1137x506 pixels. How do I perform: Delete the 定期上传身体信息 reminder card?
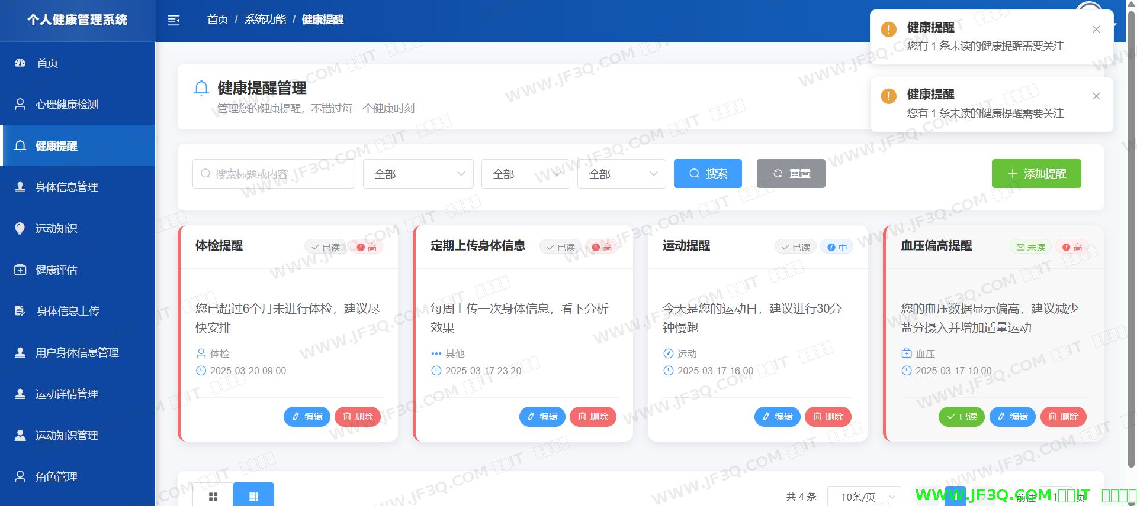pyautogui.click(x=593, y=417)
